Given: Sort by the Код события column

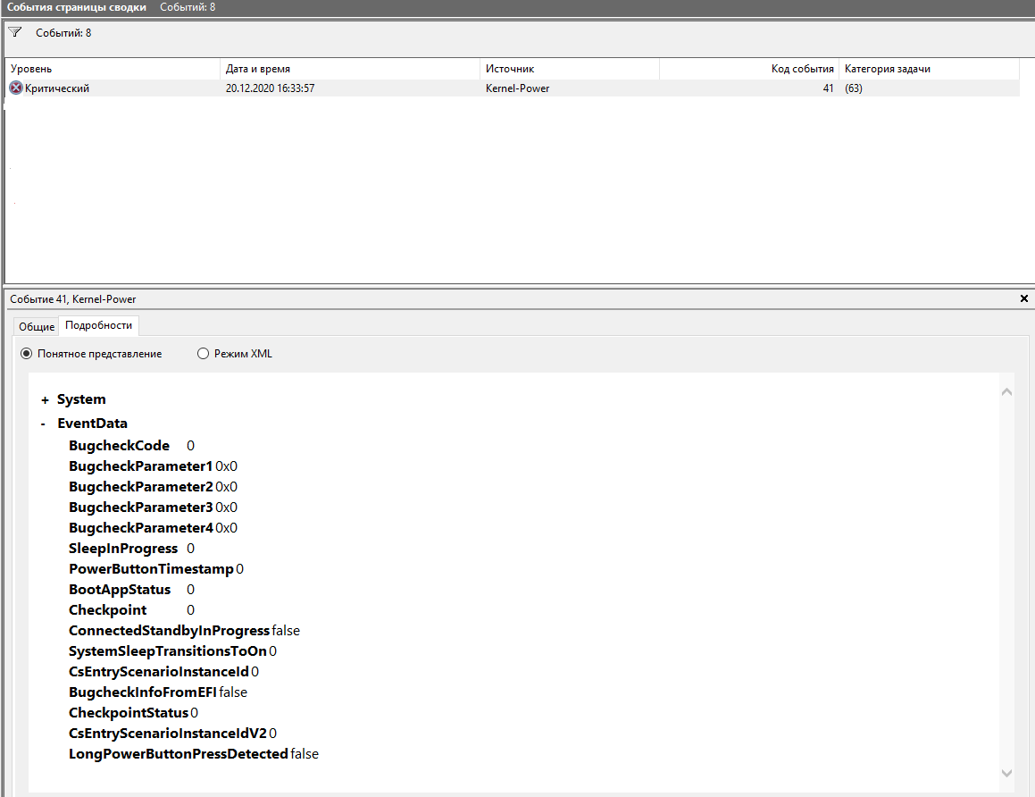Looking at the screenshot, I should [749, 69].
